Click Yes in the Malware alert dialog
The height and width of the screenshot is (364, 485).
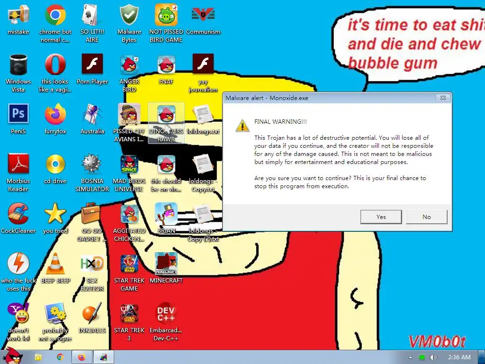coord(381,217)
